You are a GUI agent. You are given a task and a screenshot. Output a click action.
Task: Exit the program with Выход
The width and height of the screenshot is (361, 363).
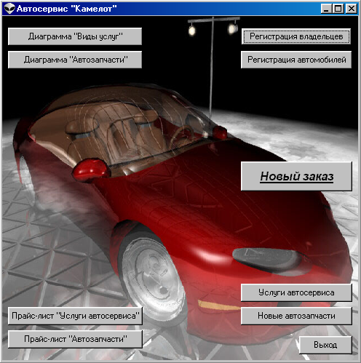coord(325,345)
